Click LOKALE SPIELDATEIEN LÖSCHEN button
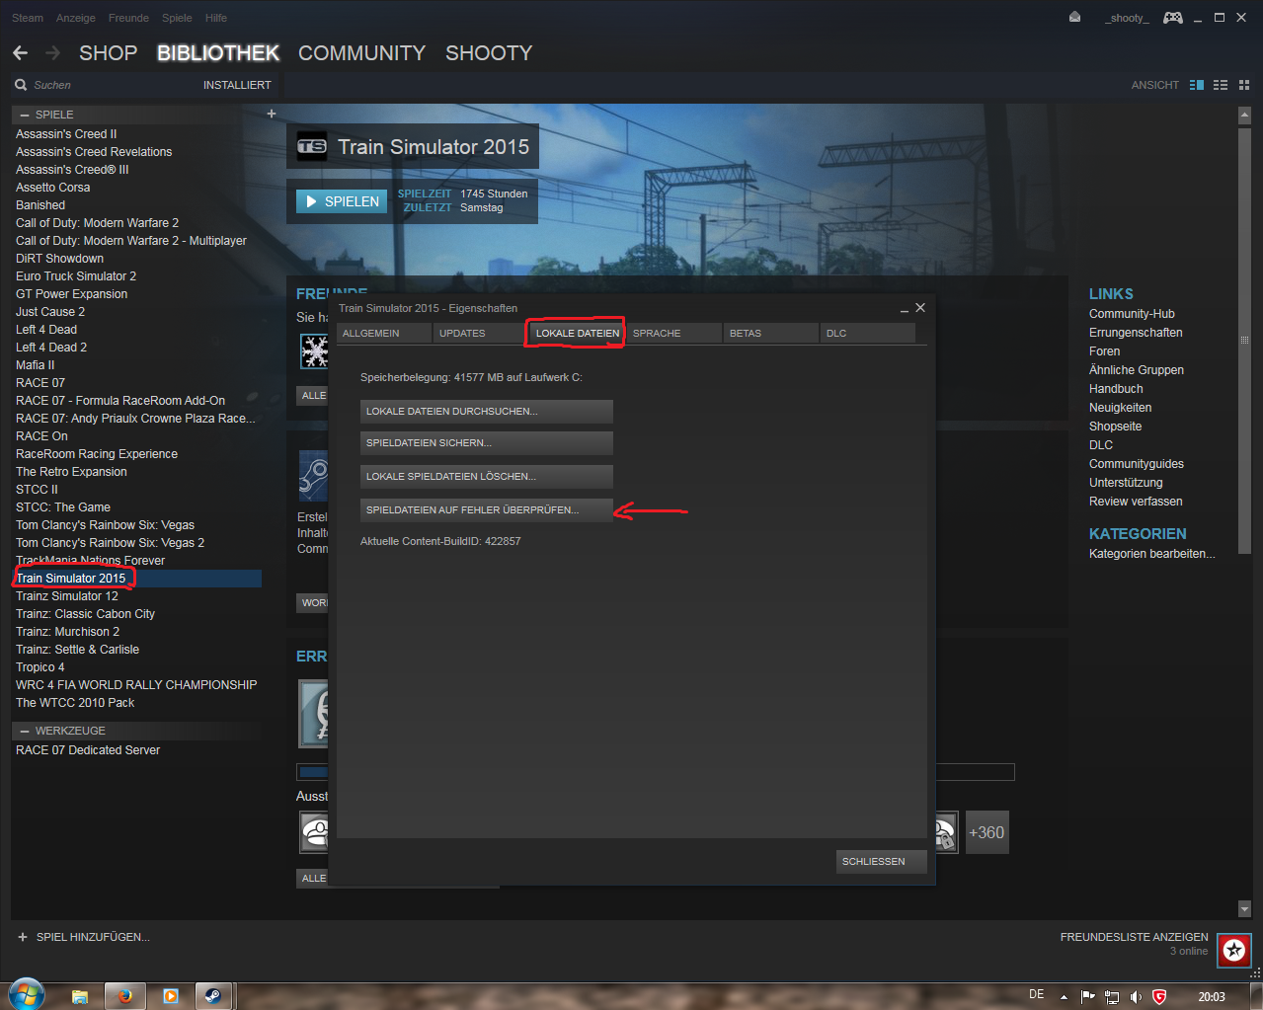 click(x=487, y=477)
